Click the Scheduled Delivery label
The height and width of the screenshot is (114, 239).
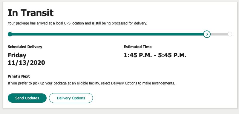[25, 47]
